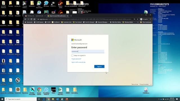Show hidden system tray icons
The width and height of the screenshot is (180, 101).
(159, 99)
